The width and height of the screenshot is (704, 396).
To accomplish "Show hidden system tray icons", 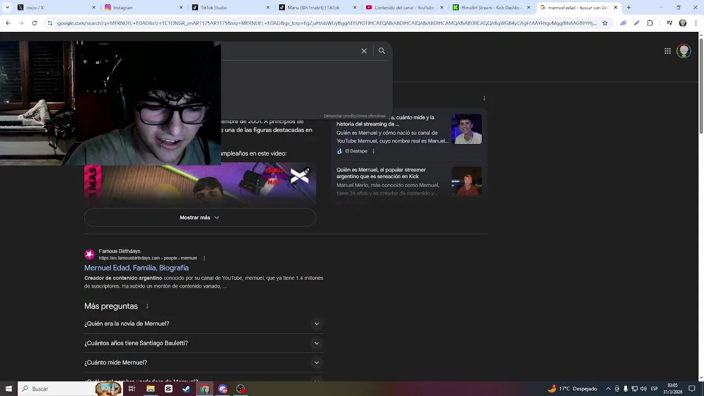I will 608,389.
